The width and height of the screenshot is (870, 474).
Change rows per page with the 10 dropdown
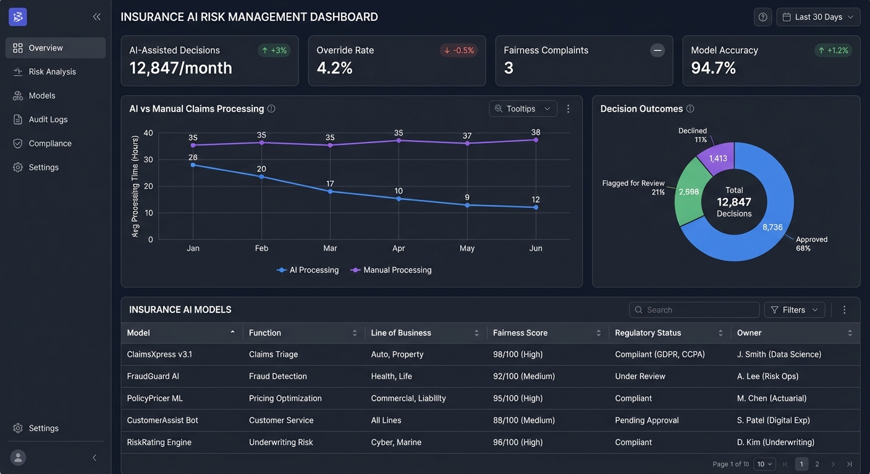764,464
